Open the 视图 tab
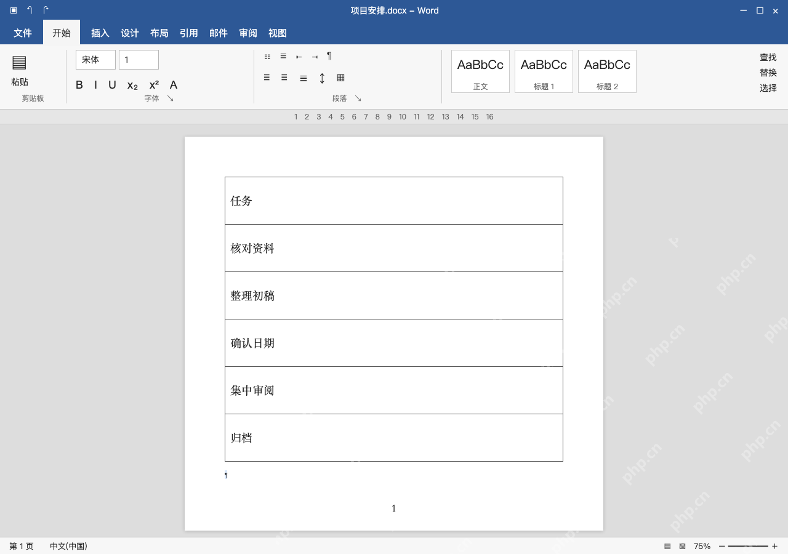 (278, 33)
